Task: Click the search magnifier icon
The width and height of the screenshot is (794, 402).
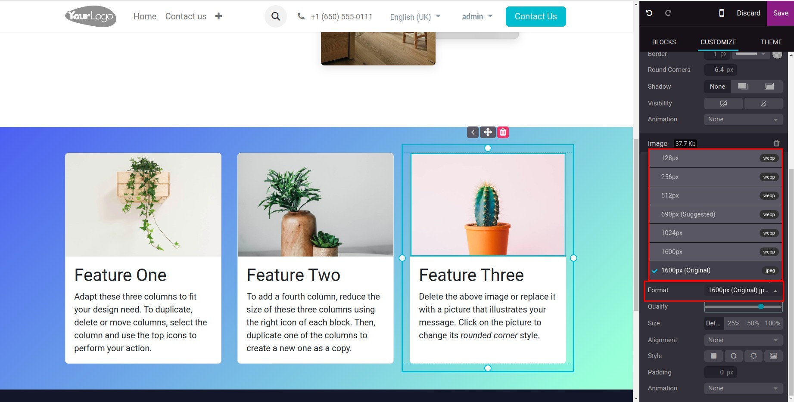Action: [x=276, y=16]
